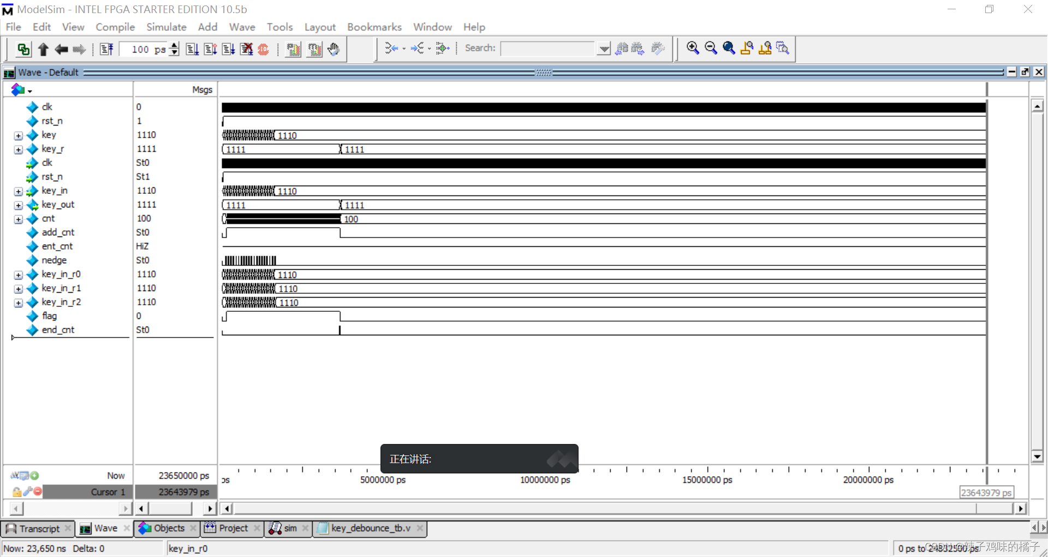Image resolution: width=1048 pixels, height=557 pixels.
Task: Undock the Wave window
Action: pos(1025,72)
